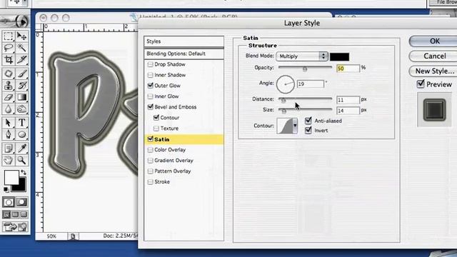The height and width of the screenshot is (257, 457).
Task: Select the Eyedropper tool
Action: (22, 148)
